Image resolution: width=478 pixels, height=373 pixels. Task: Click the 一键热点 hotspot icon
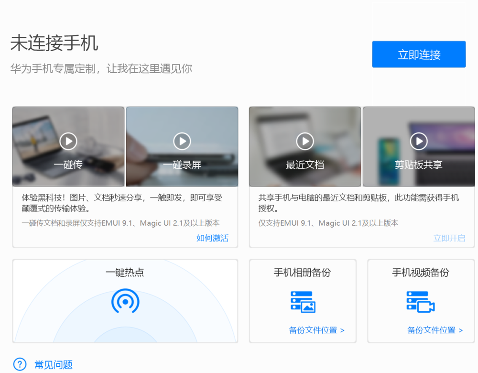(x=125, y=301)
